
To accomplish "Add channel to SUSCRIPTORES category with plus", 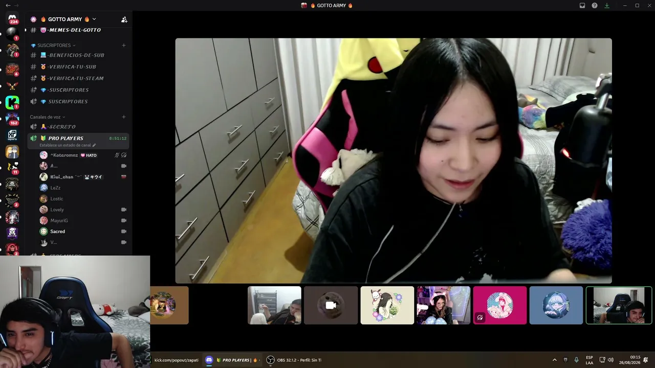I will click(124, 45).
